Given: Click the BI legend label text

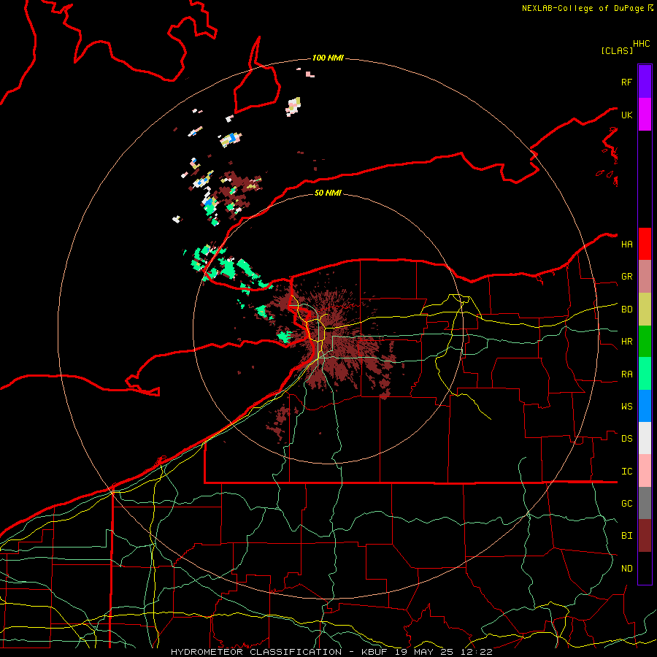Looking at the screenshot, I should click(626, 536).
